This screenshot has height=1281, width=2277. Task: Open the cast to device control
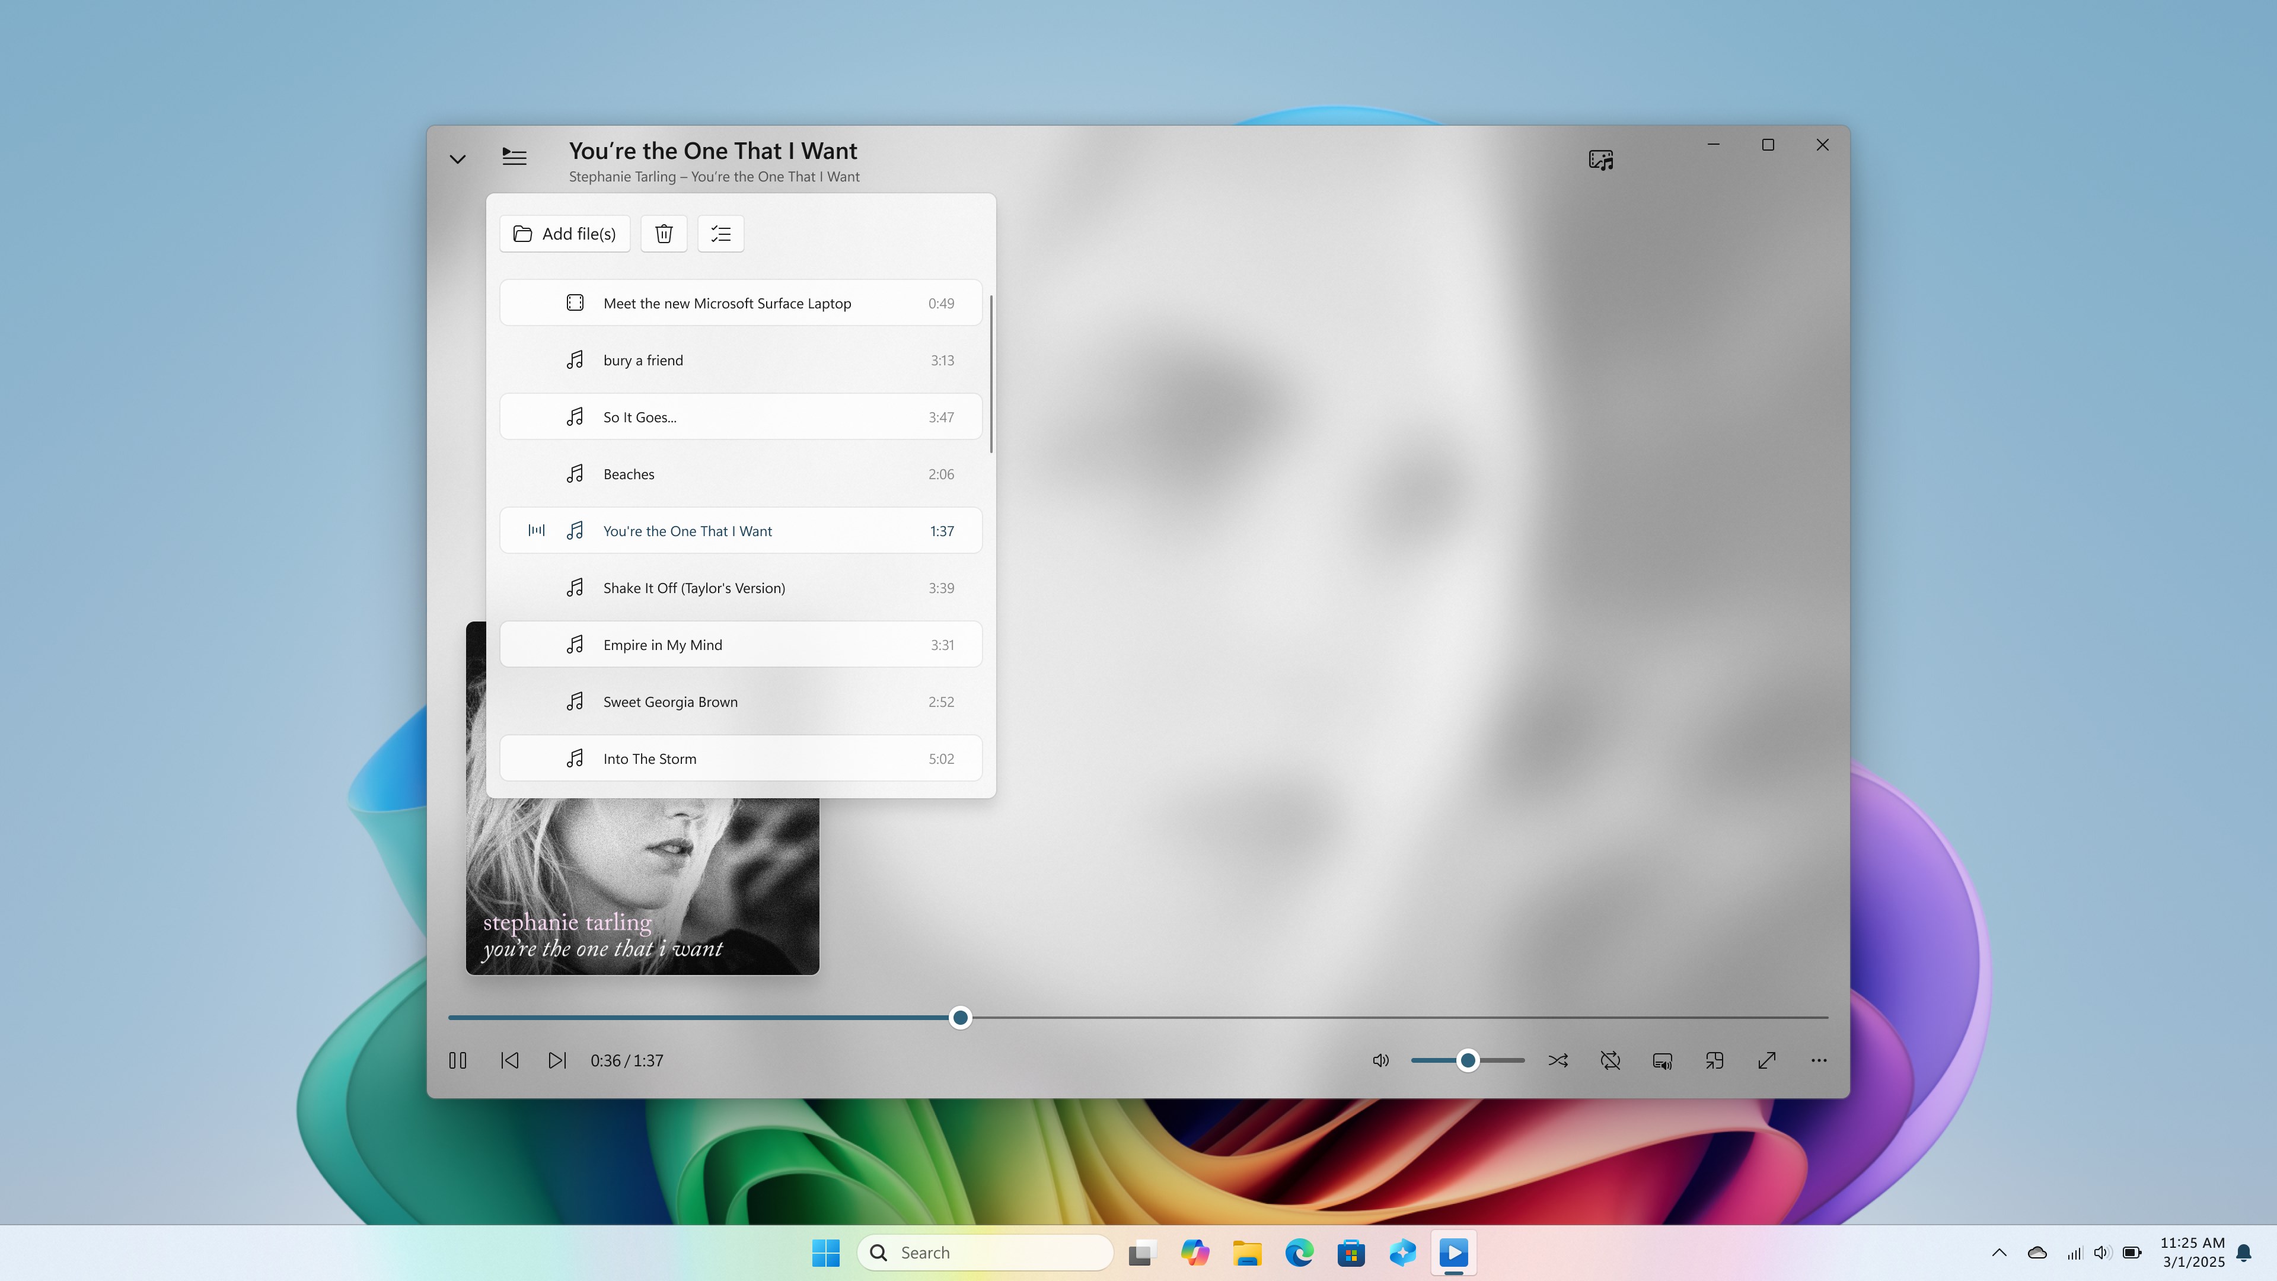coord(1661,1060)
